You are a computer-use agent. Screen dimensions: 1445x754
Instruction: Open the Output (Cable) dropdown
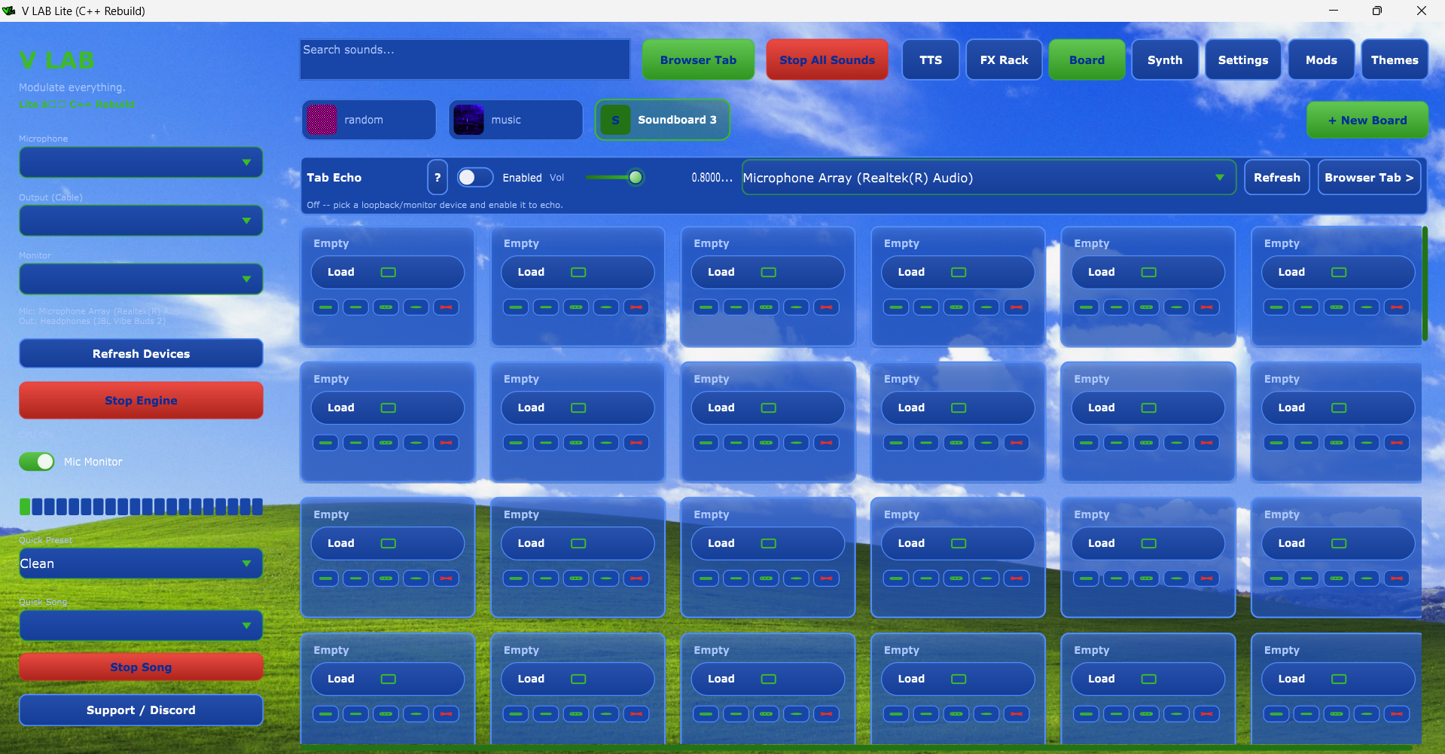click(141, 221)
